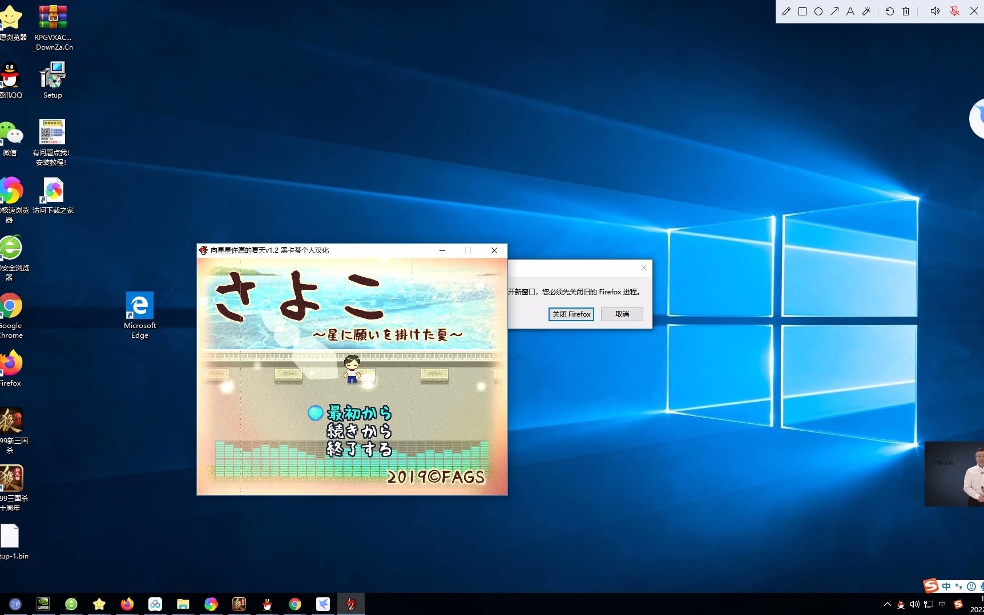Screen dimensions: 984x615
Task: Open the round JF icon on taskbar
Action: (15, 604)
